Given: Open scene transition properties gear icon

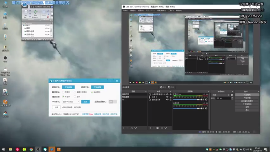Looking at the screenshot, I should (232, 95).
